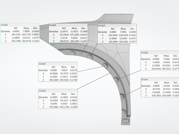This screenshot has width=179, height=134.
Task: Click Circle5 measured diameter 11.9842
Action: click(x=64, y=97)
